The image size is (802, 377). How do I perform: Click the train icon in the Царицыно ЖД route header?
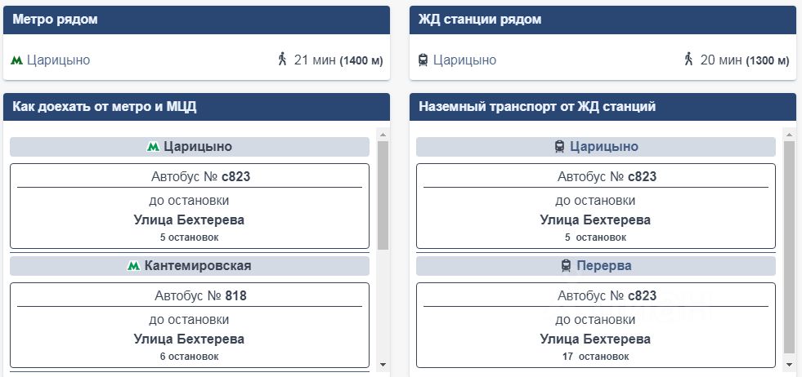pos(559,147)
